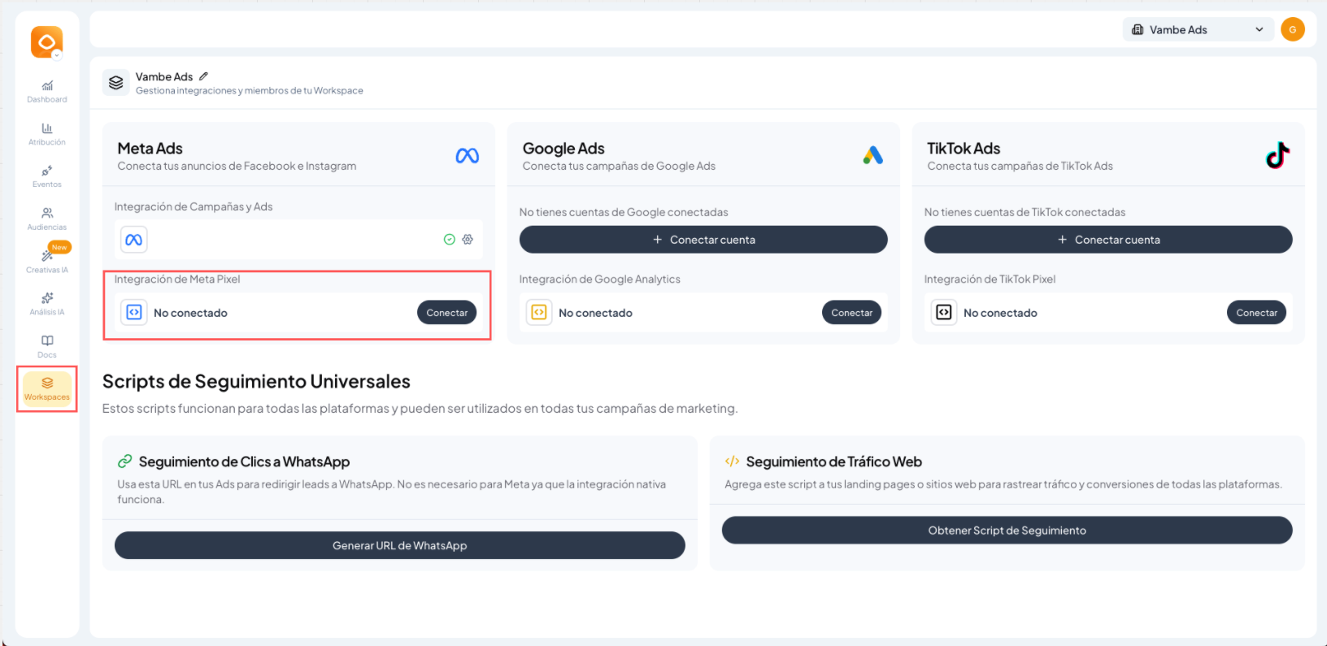Navigate to Audiencias in sidebar
The height and width of the screenshot is (646, 1327).
point(47,219)
